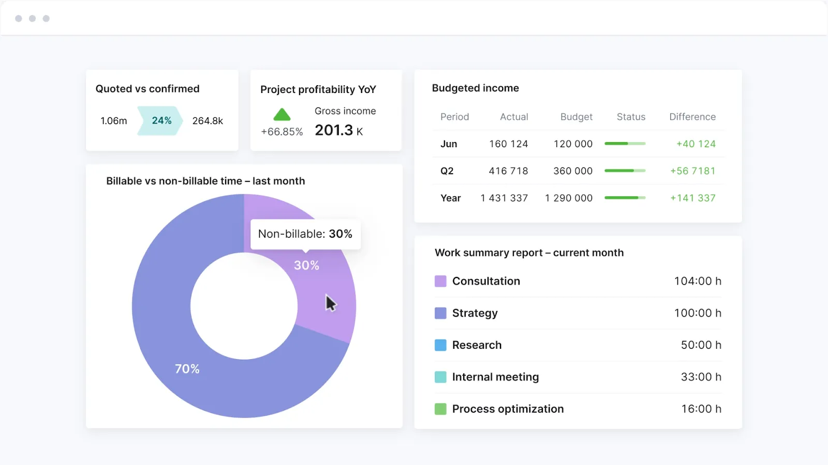This screenshot has width=828, height=465.
Task: Click the +141 337 year difference value
Action: click(693, 198)
